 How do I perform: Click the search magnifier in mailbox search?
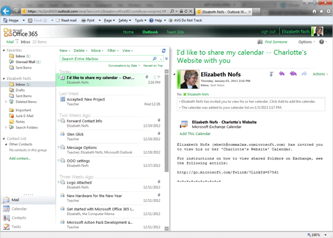(x=155, y=58)
